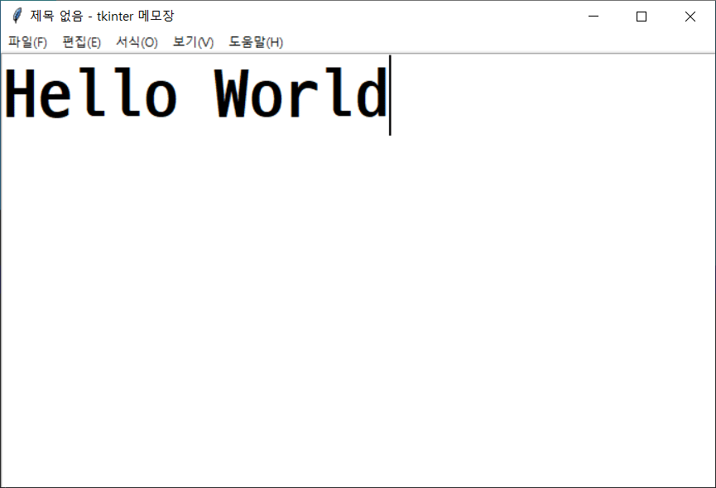
Task: Open the 편집(E) menu
Action: (x=82, y=42)
